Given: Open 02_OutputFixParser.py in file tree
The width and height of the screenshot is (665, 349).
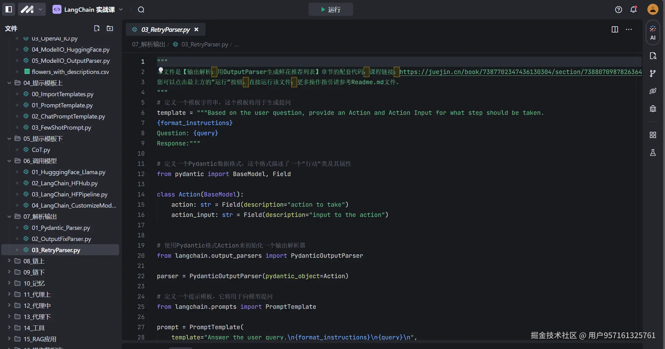Looking at the screenshot, I should coord(61,239).
